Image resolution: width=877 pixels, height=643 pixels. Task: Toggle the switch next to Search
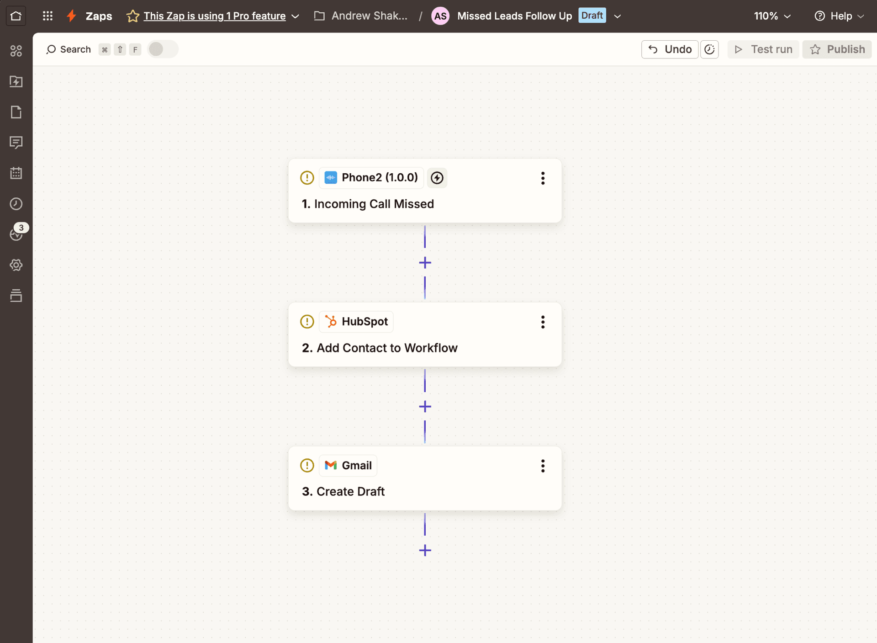pos(163,49)
